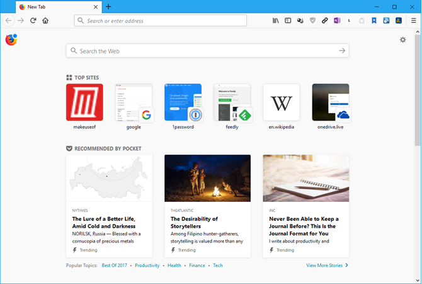Image resolution: width=422 pixels, height=284 pixels.
Task: Click the chain link extension icon
Action: pos(325,21)
